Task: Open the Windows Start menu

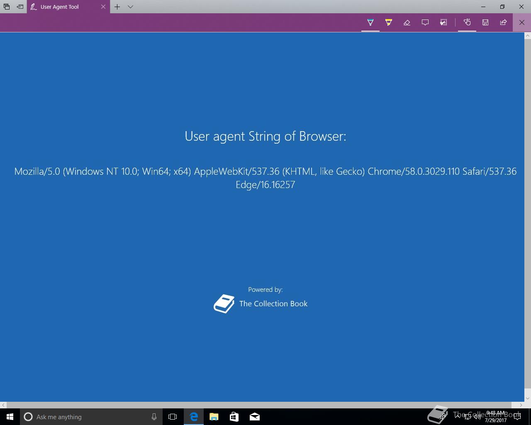Action: pyautogui.click(x=10, y=417)
